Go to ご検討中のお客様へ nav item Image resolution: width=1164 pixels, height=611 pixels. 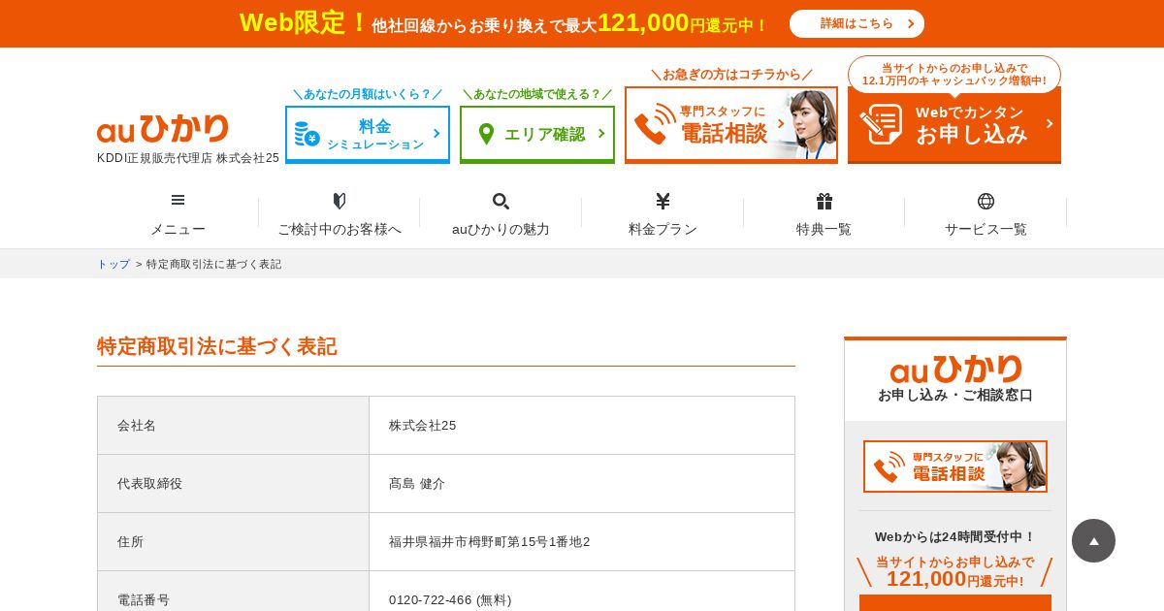tap(339, 229)
